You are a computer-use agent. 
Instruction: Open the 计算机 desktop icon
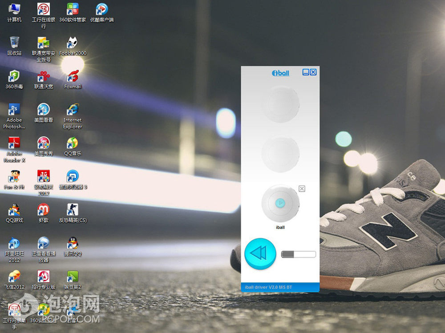14,13
